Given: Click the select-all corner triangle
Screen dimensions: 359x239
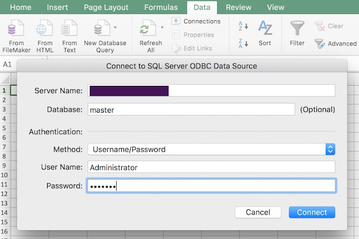Looking at the screenshot, I should (5, 80).
